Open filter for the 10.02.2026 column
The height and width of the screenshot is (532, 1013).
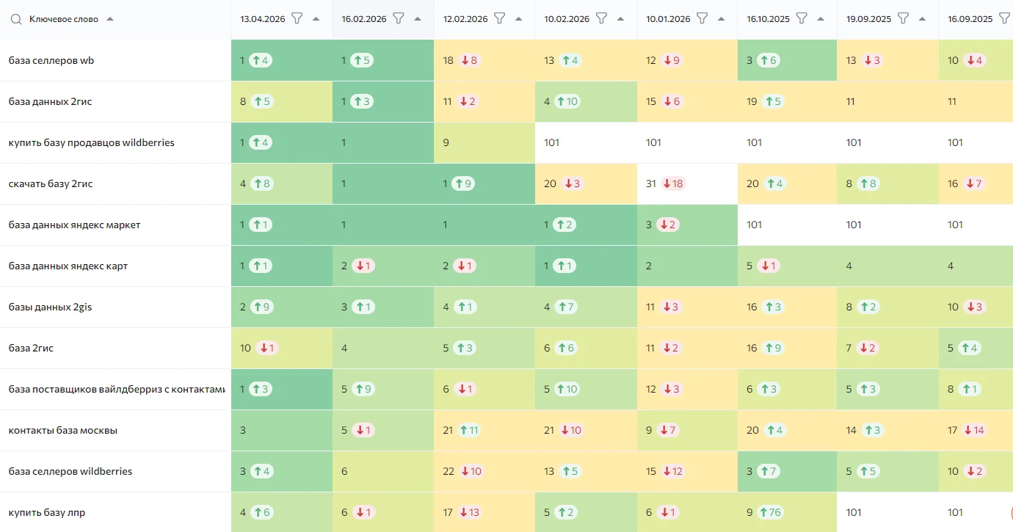tap(601, 18)
